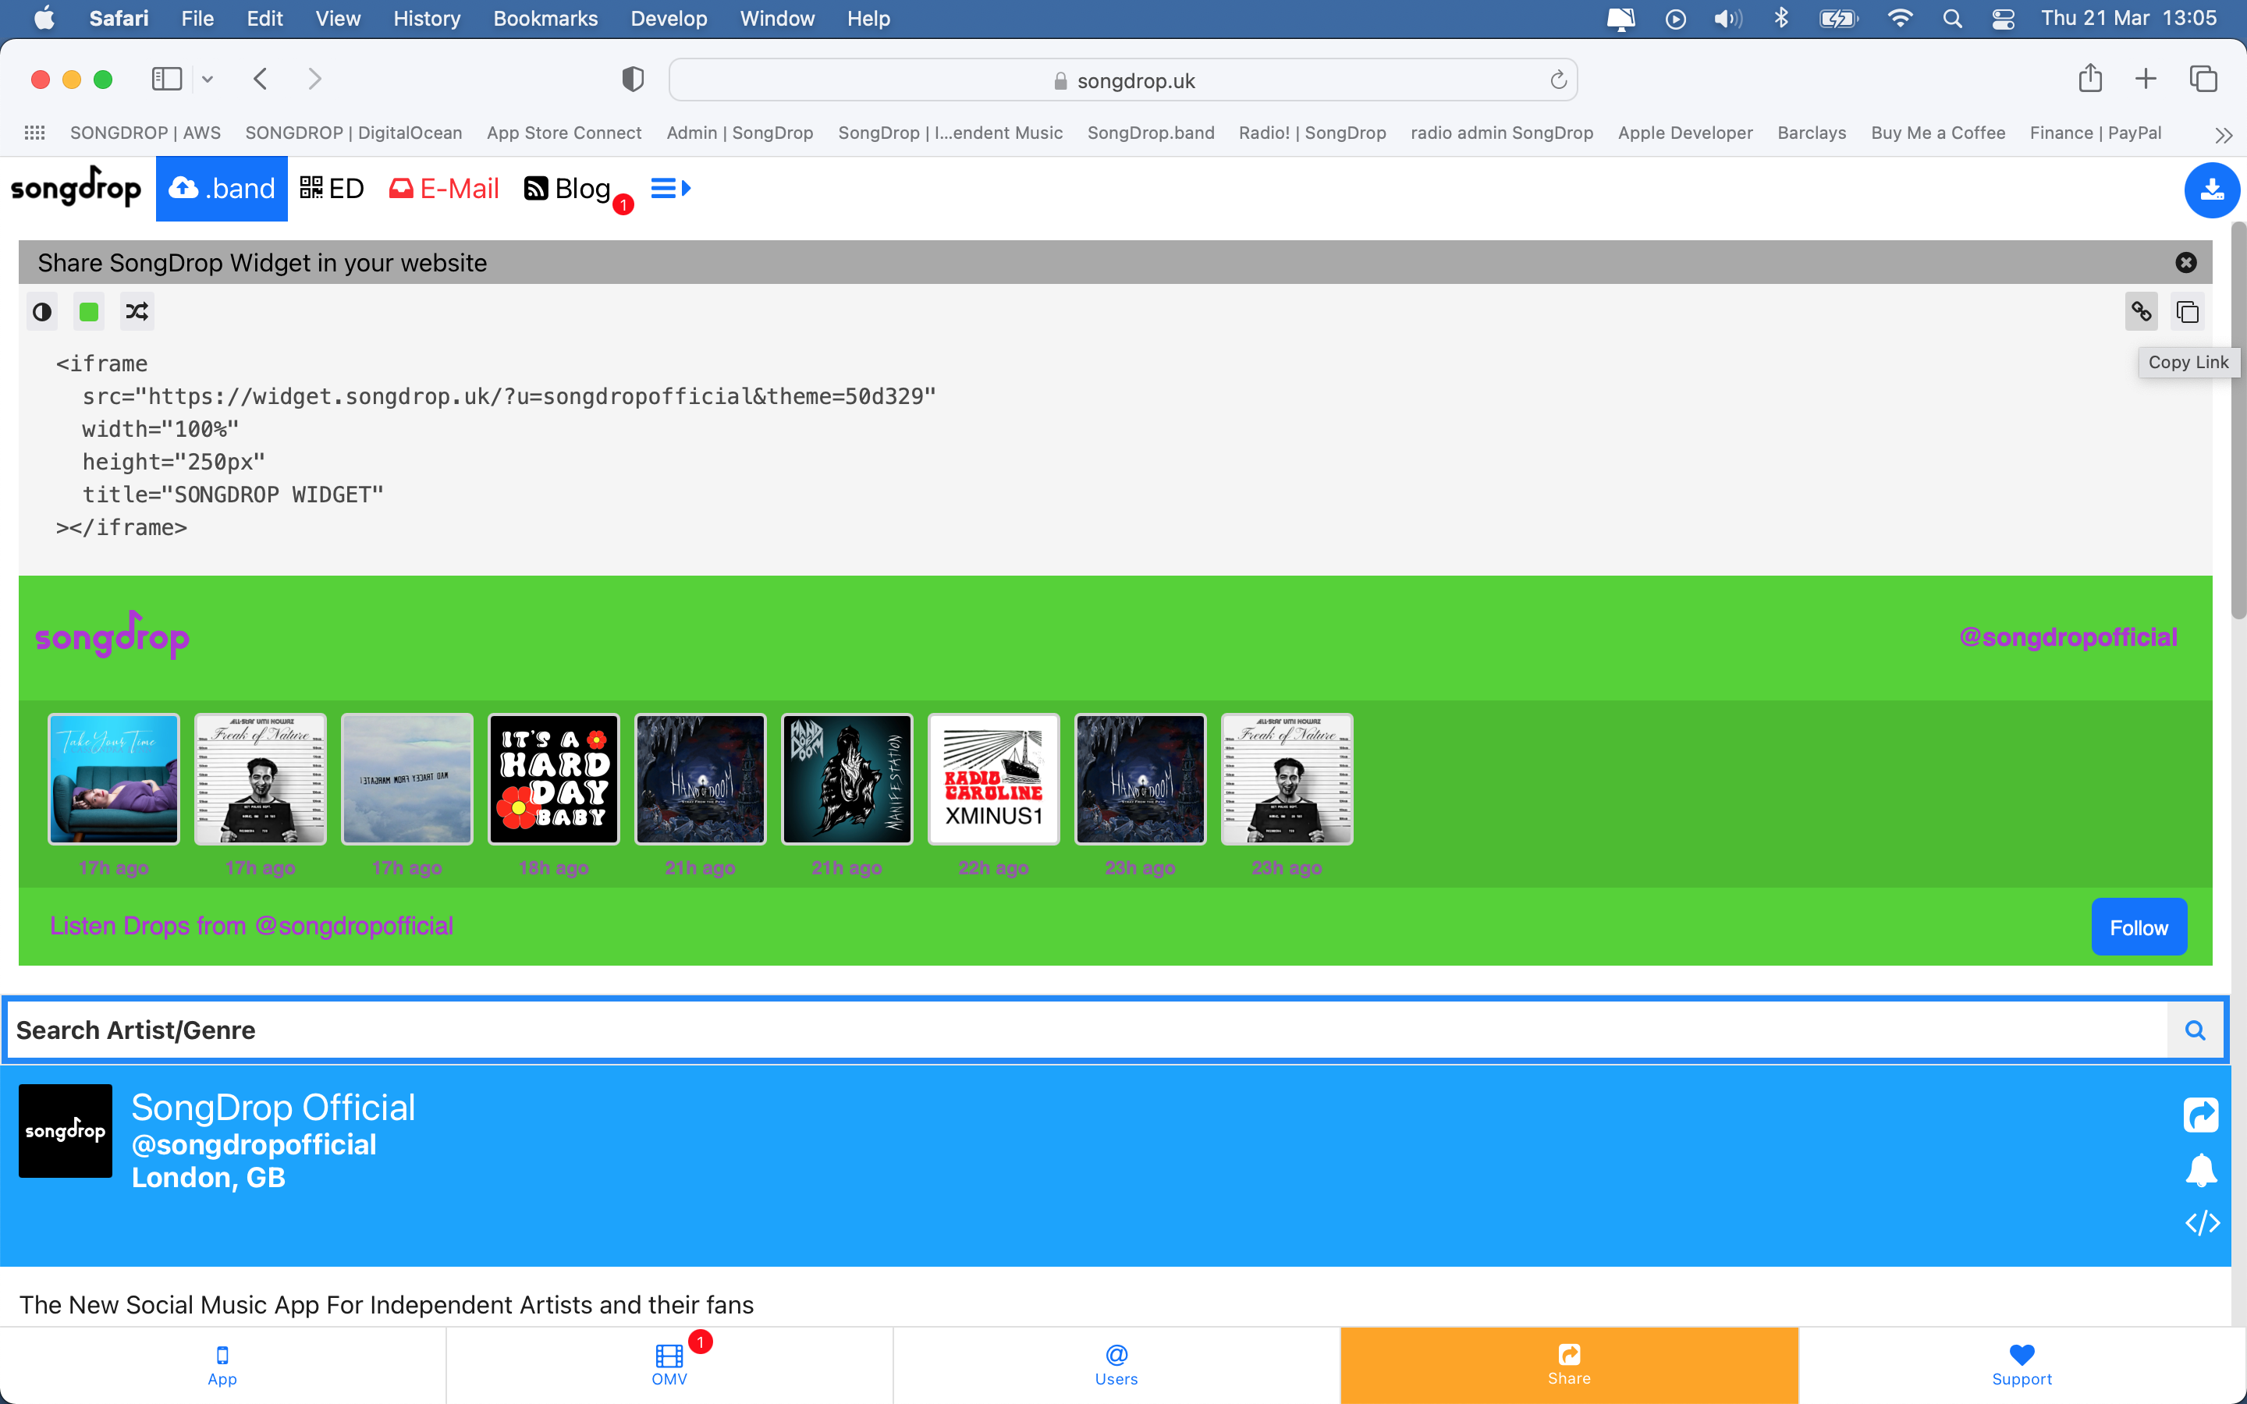The image size is (2247, 1404).
Task: Click the volume icon in menu bar
Action: tap(1727, 19)
